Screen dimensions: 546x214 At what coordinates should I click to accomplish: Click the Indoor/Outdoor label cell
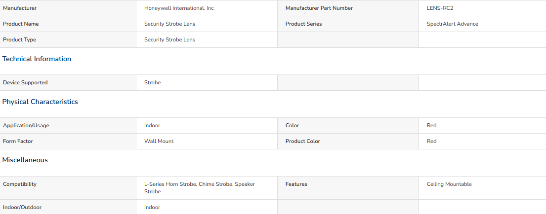68,207
